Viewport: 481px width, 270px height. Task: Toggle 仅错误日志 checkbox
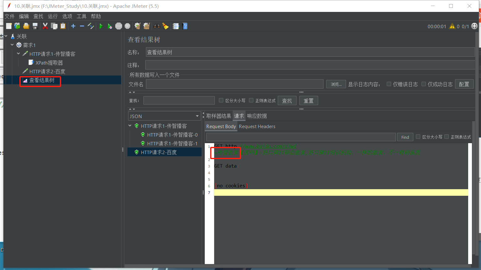point(389,84)
